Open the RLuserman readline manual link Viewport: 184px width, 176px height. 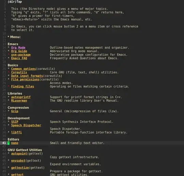[19, 101]
